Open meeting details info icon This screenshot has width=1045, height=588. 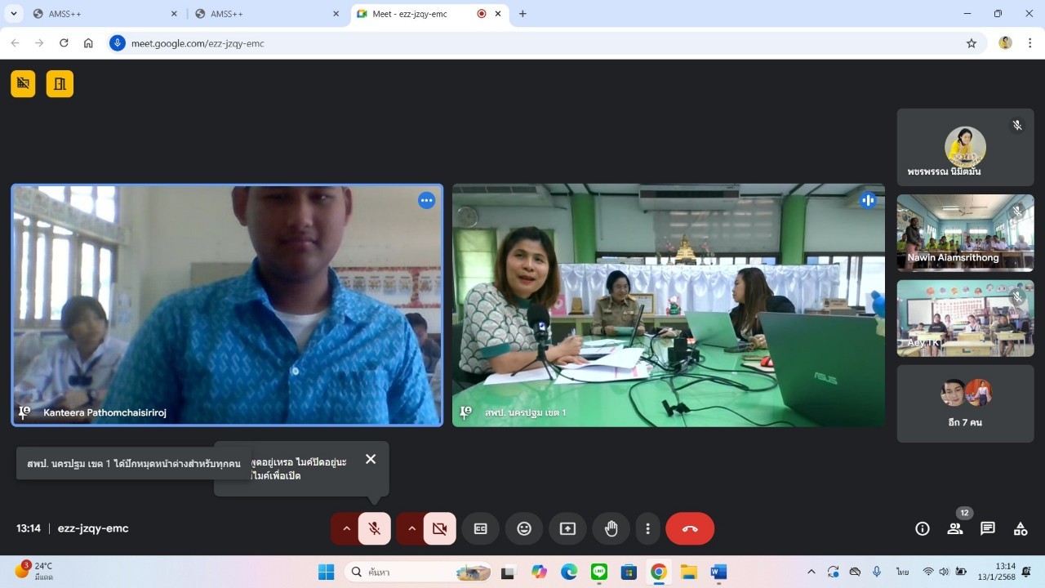(x=923, y=528)
